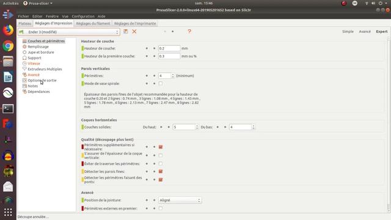
Task: Select the Réglages d'impression tab
Action: point(54,23)
